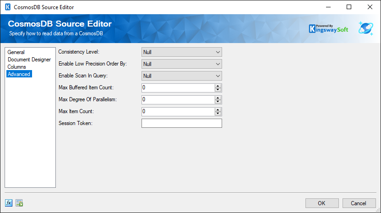
Task: Open the Enable Scan In Query dropdown
Action: point(181,76)
